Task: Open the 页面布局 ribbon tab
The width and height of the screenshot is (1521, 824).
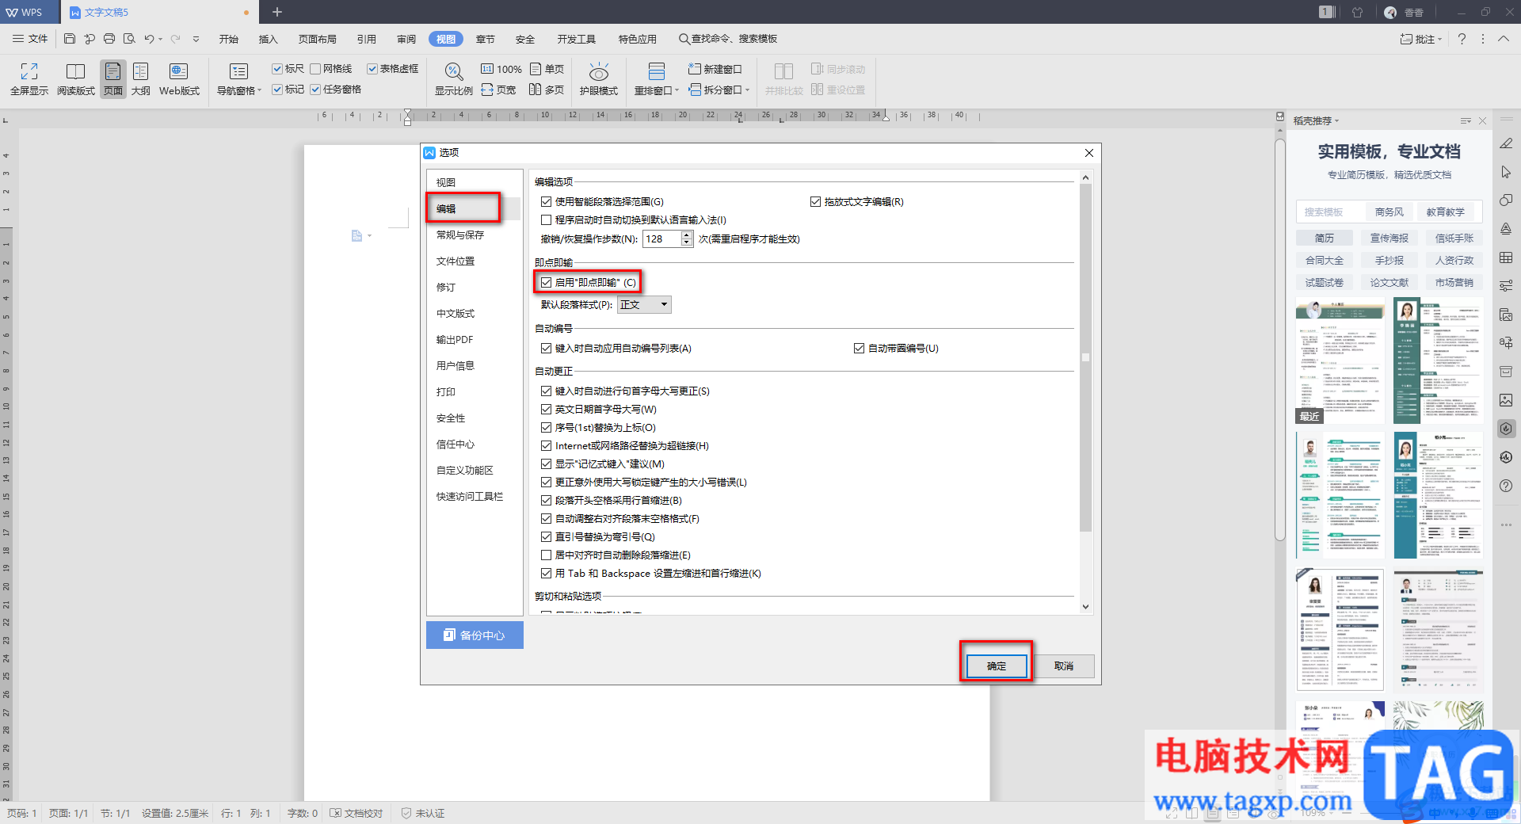Action: coord(318,39)
